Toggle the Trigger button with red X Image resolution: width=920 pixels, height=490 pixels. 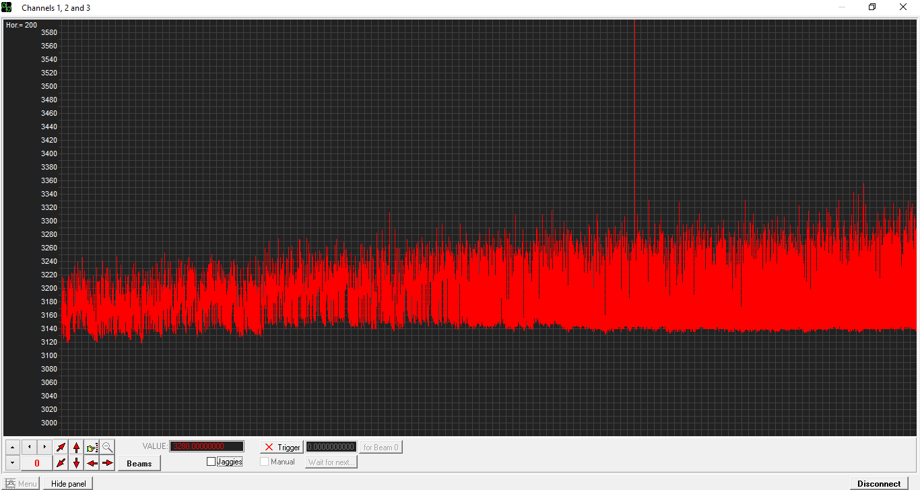282,447
